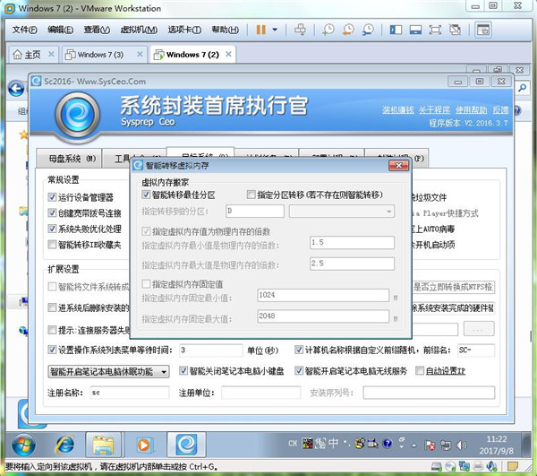Click back arrow in Explorer window behind
The height and width of the screenshot is (476, 537).
(x=16, y=89)
